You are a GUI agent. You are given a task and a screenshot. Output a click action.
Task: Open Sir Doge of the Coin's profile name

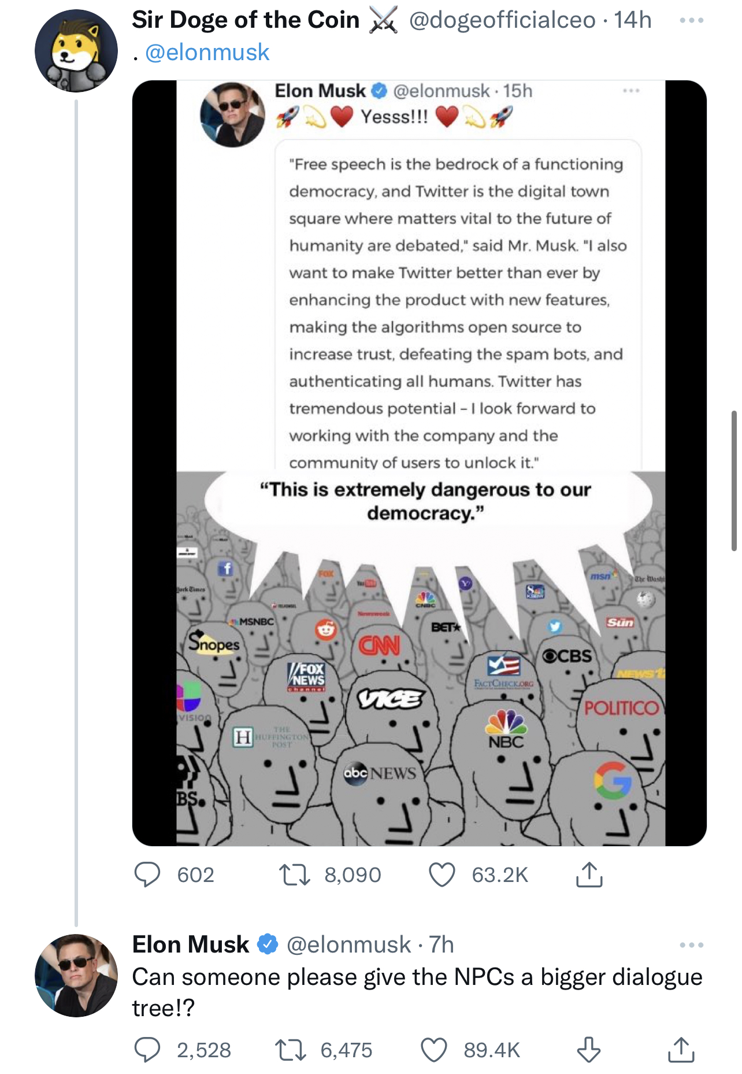pyautogui.click(x=246, y=20)
